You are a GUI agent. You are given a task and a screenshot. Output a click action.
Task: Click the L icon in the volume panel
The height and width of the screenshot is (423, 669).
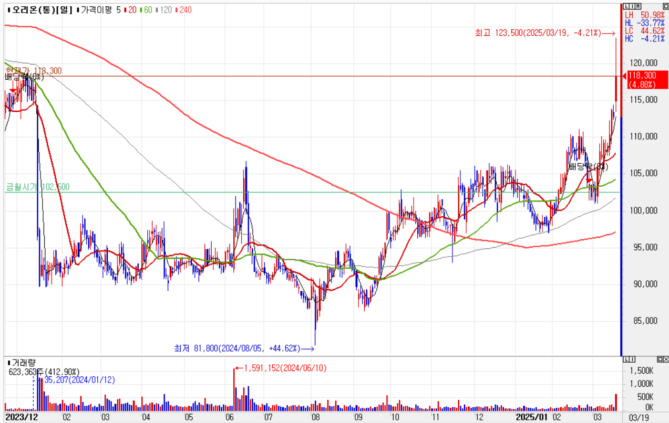(625, 359)
